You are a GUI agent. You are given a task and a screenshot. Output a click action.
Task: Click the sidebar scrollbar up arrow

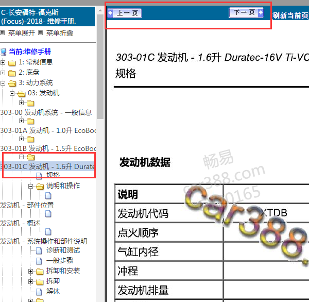click(100, 10)
